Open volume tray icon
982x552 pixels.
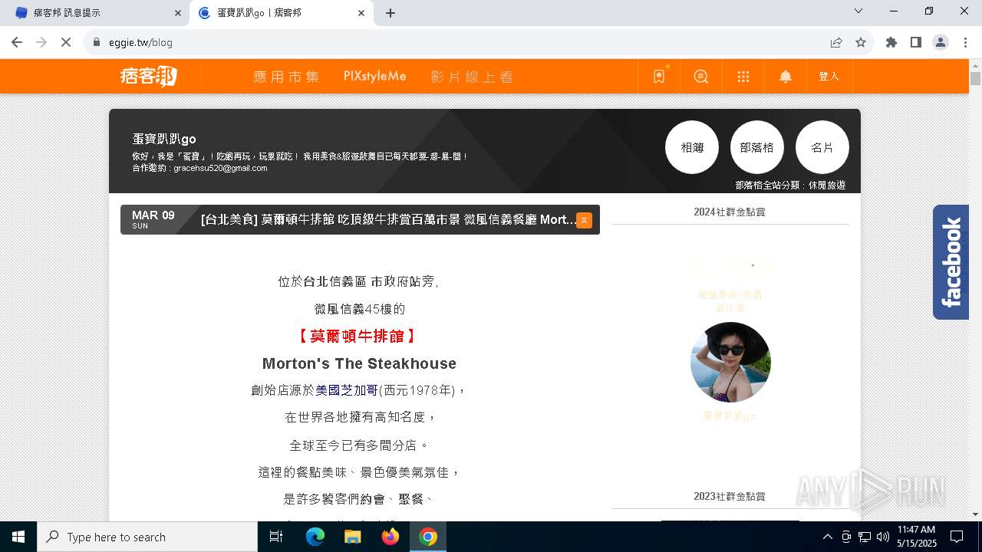coord(882,537)
